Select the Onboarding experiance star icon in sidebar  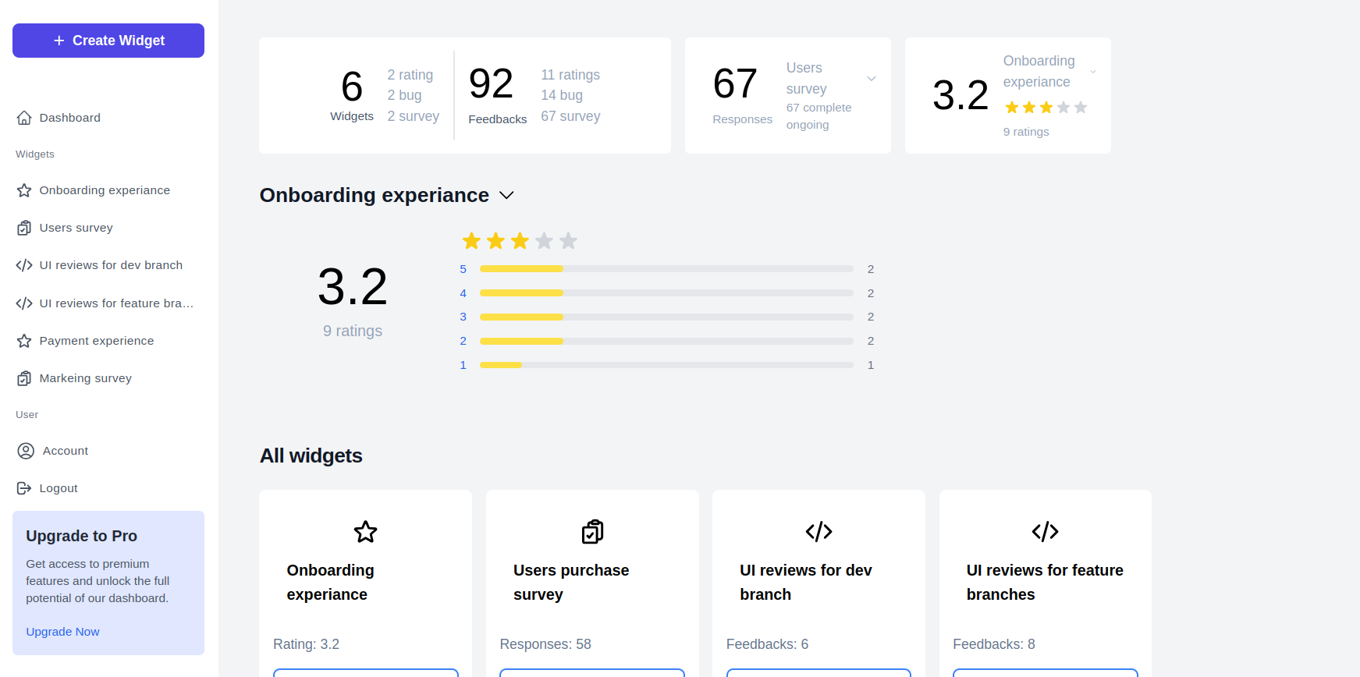tap(24, 190)
